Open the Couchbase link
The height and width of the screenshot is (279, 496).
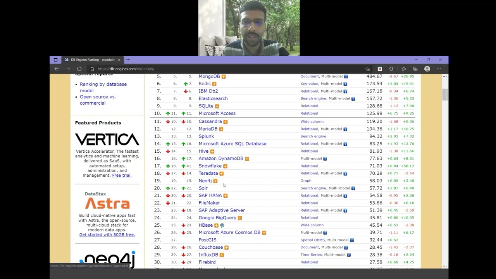211,247
